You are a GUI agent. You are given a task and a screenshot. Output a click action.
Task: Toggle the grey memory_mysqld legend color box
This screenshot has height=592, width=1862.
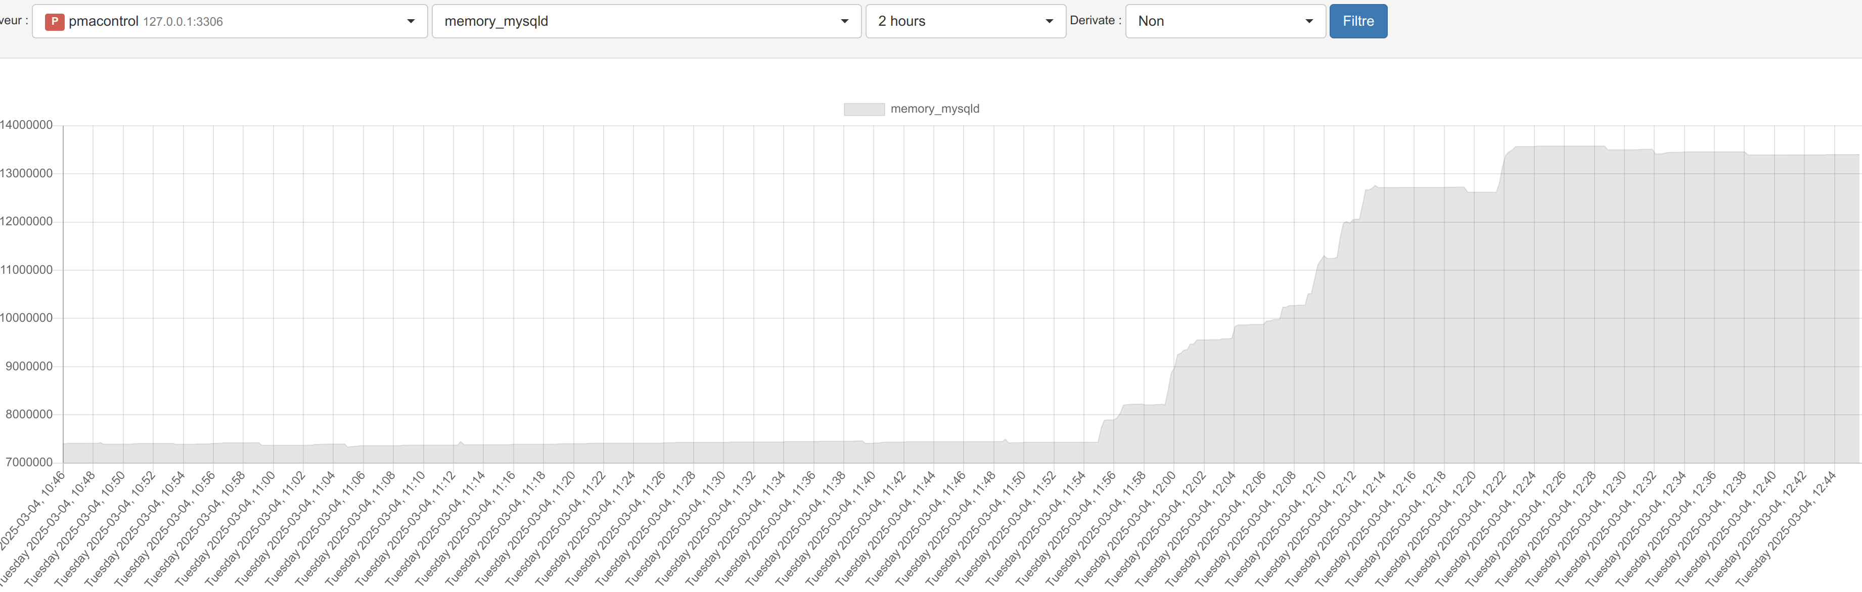(864, 109)
